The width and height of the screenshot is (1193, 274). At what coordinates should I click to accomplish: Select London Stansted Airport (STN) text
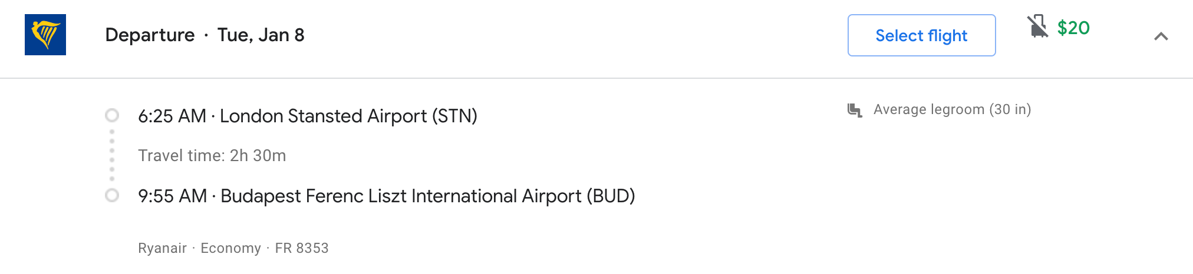tap(348, 116)
